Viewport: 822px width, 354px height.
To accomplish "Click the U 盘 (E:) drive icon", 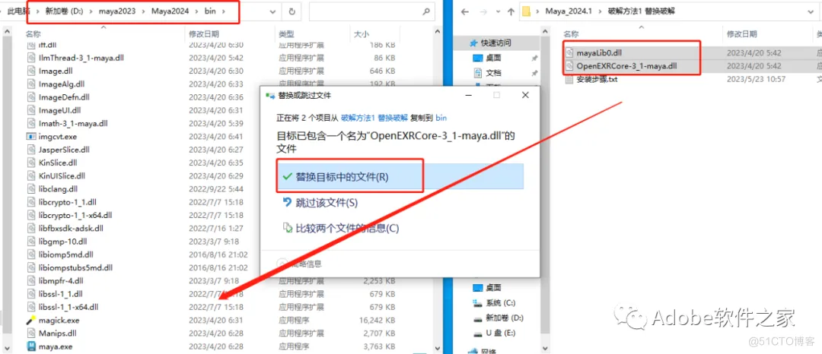I will point(477,333).
